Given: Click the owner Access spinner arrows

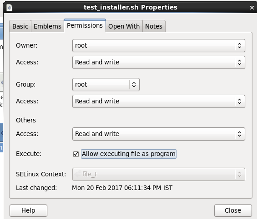Looking at the screenshot, I should point(239,62).
